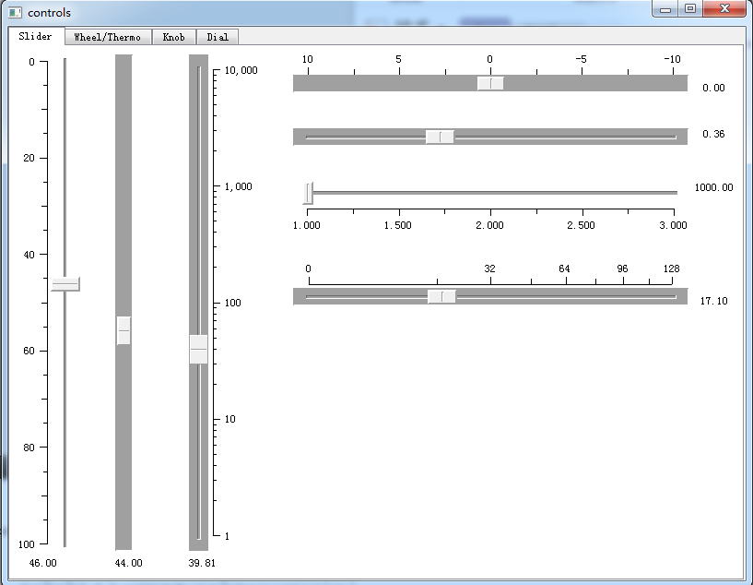Click the 1000.00 slider track above 2.000
Viewport: 753px width, 585px height.
pos(490,193)
